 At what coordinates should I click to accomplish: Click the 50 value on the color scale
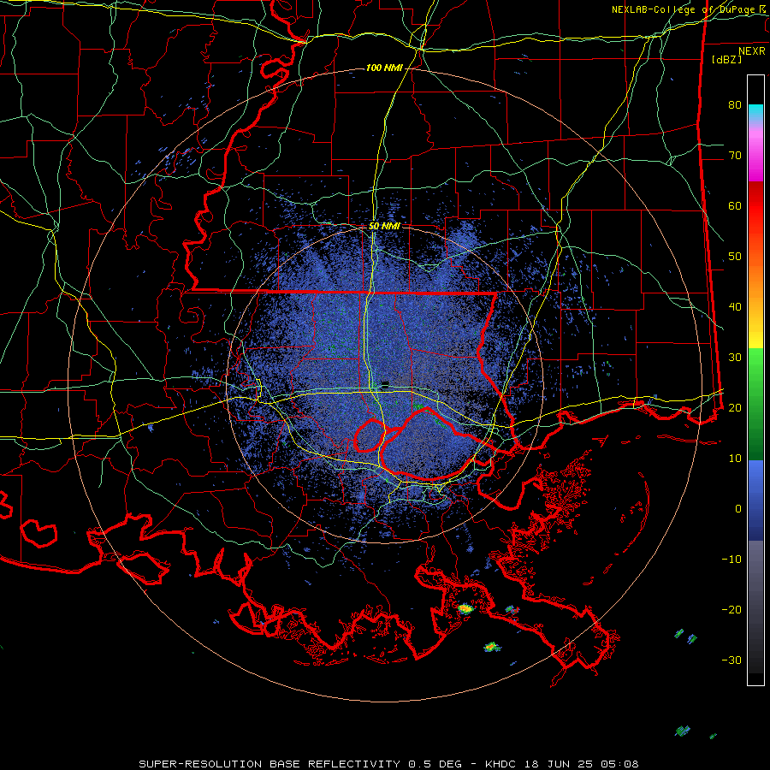pyautogui.click(x=735, y=257)
